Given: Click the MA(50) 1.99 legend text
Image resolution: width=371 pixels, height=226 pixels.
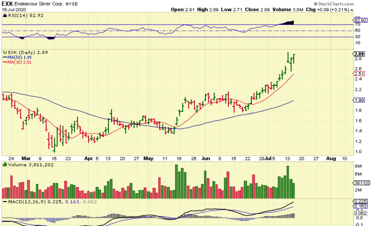Looking at the screenshot, I should click(x=20, y=57).
